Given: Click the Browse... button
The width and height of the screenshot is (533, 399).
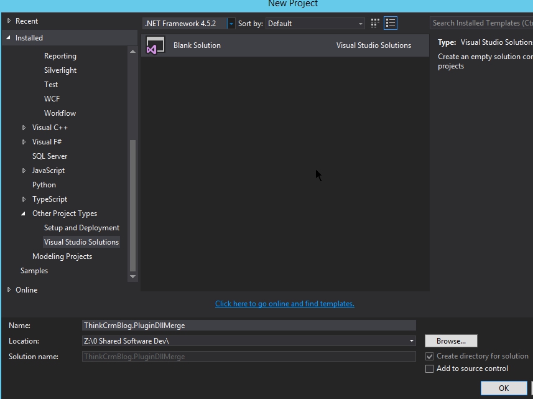Looking at the screenshot, I should tap(451, 341).
